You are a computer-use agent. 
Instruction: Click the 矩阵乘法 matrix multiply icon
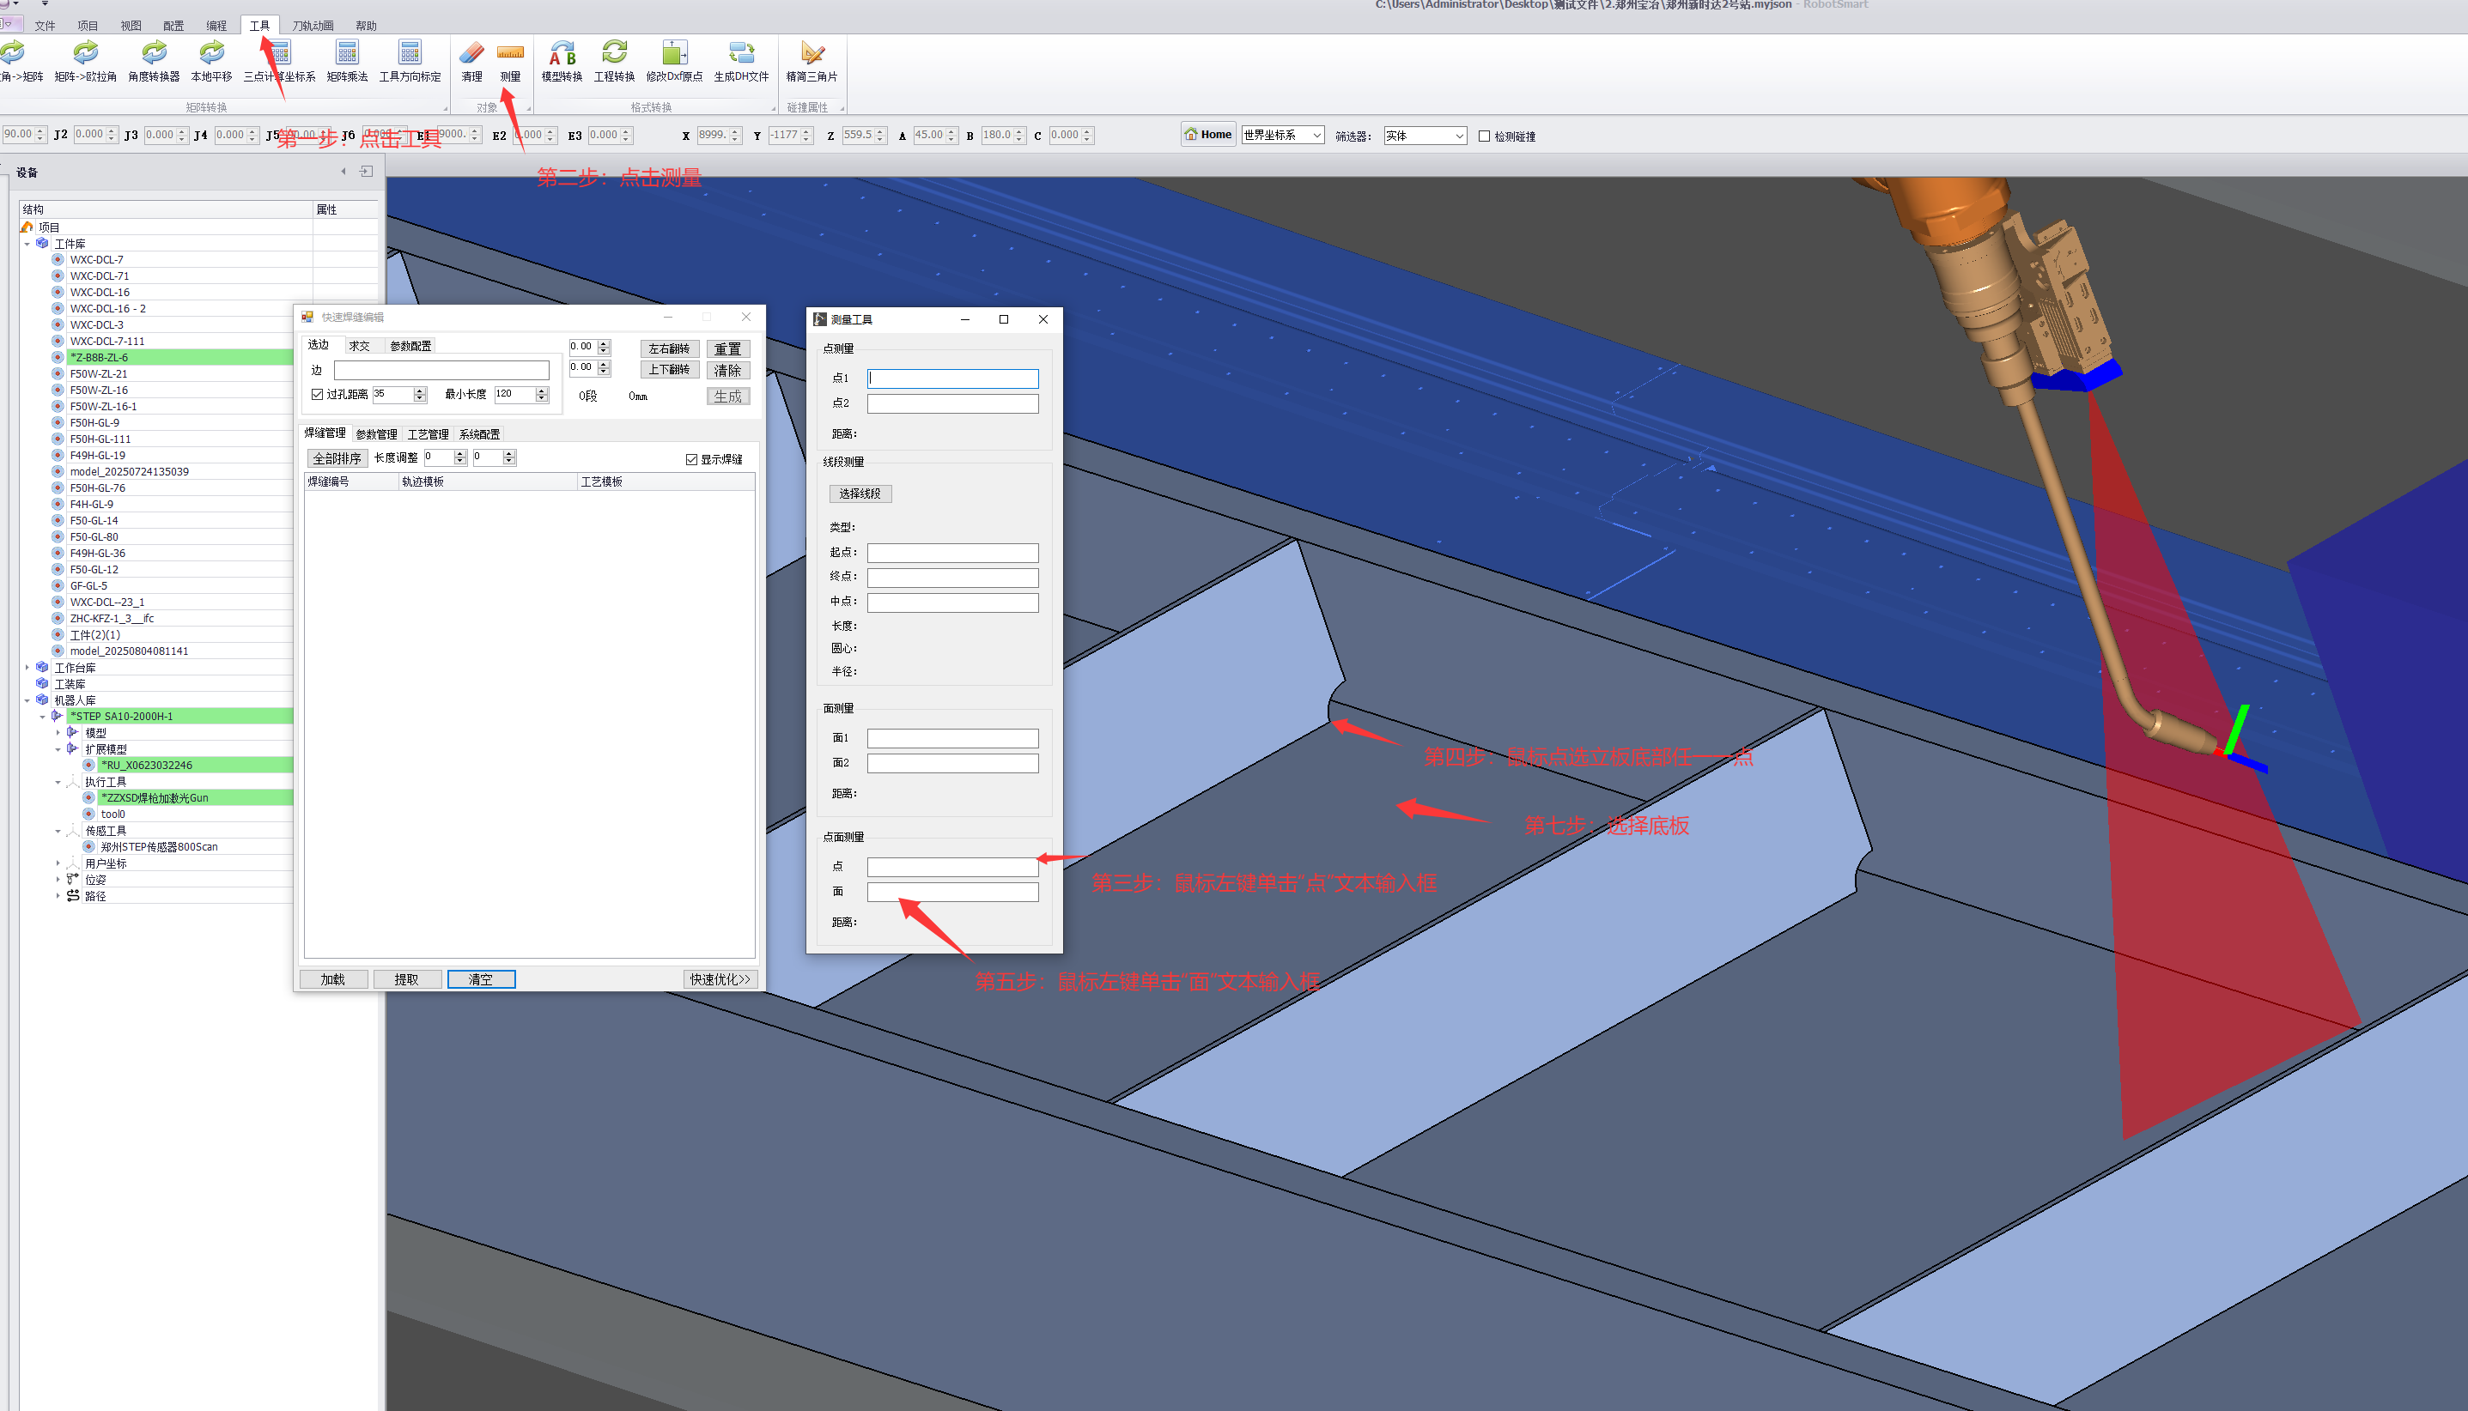tap(346, 54)
